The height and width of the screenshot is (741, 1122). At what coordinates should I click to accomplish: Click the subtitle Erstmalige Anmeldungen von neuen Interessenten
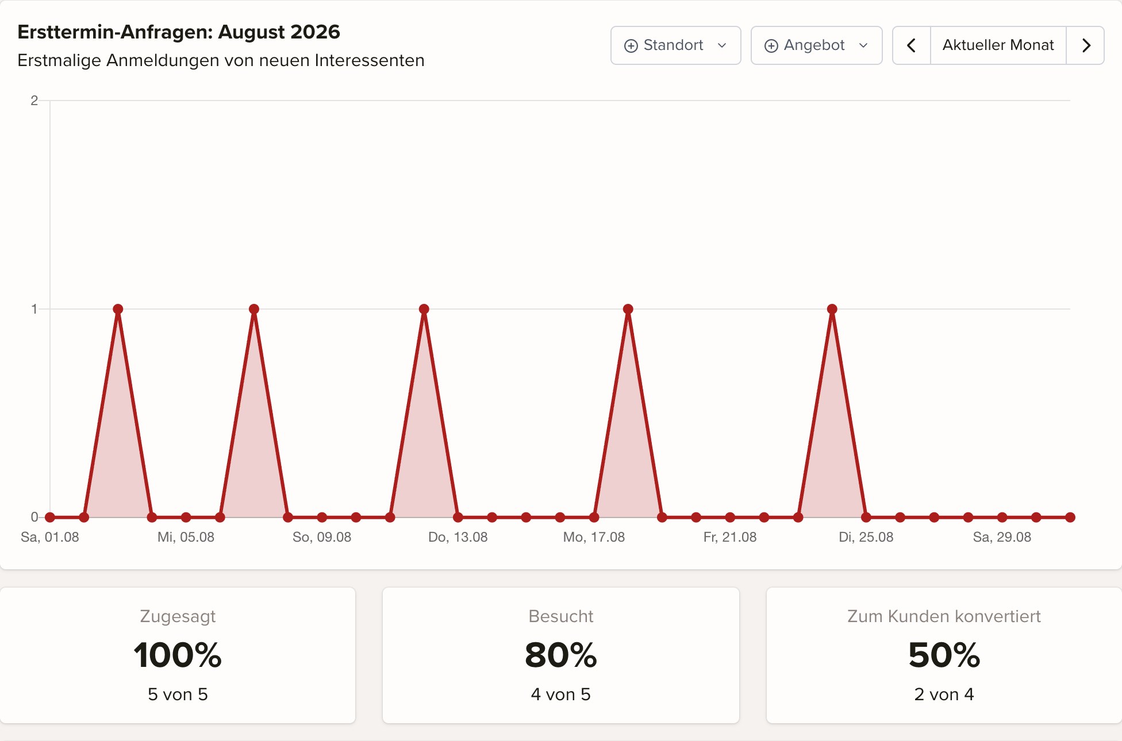pyautogui.click(x=221, y=60)
